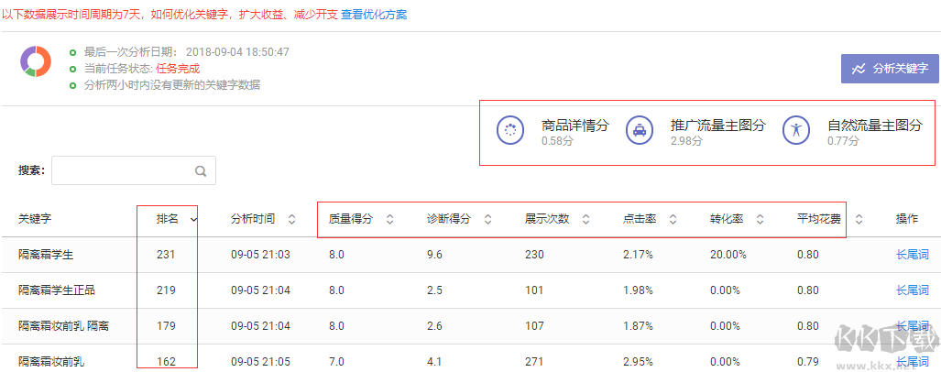Sort the 分析时间 column
Viewport: 941px width, 372px height.
tap(291, 220)
